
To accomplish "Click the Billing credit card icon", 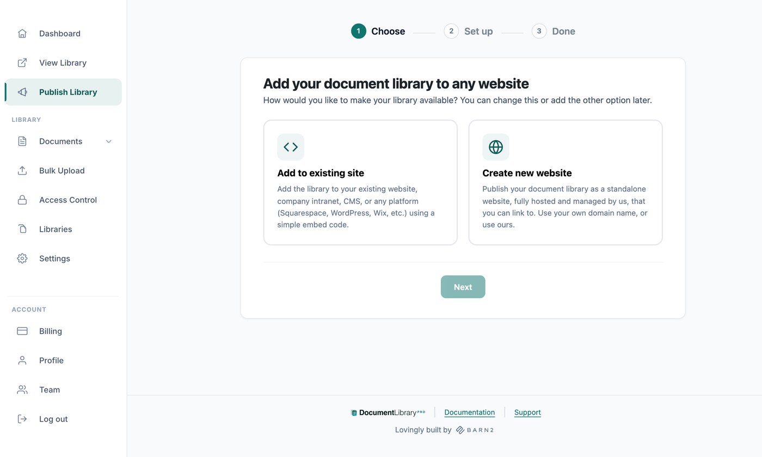I will coord(22,331).
